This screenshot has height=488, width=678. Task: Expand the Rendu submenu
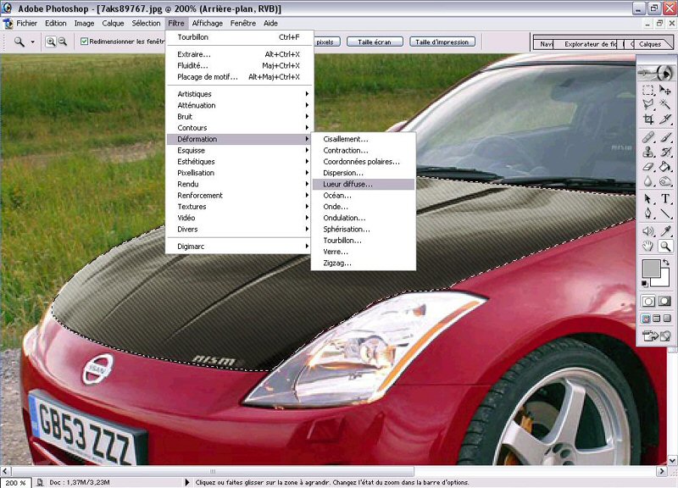click(x=240, y=184)
